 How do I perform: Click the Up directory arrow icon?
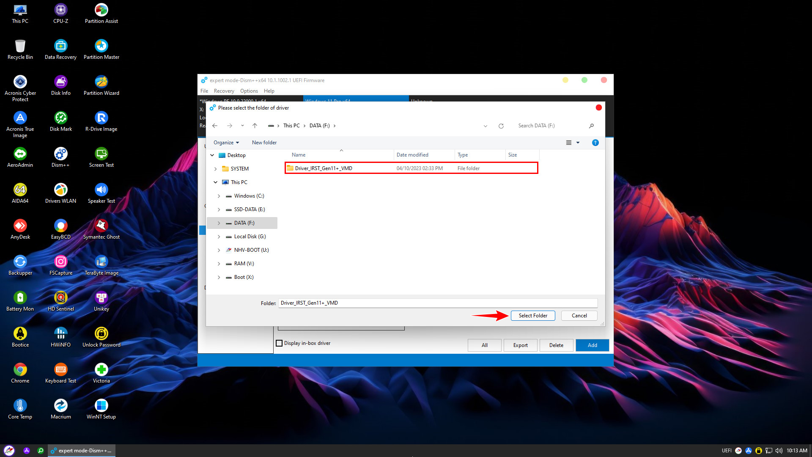coord(255,126)
